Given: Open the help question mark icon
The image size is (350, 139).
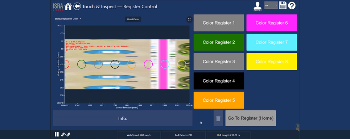Looking at the screenshot, I should (292, 5).
